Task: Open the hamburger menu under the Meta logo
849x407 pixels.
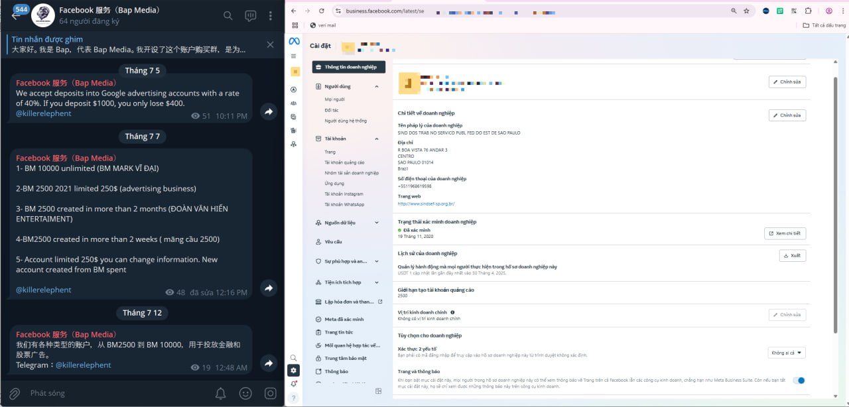Action: point(294,56)
